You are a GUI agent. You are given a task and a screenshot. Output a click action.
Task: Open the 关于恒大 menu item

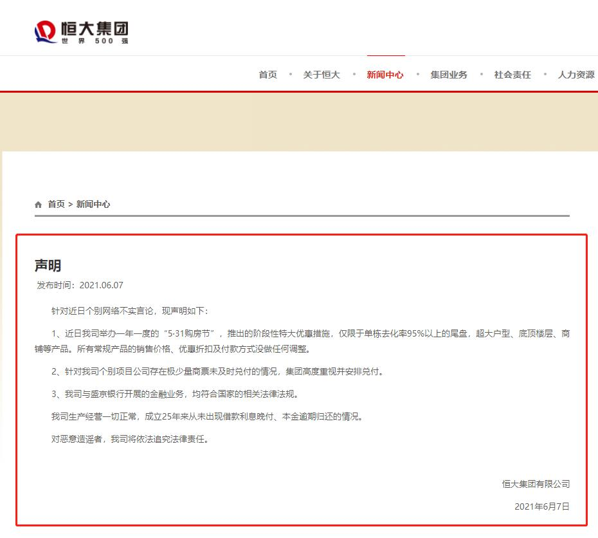321,75
